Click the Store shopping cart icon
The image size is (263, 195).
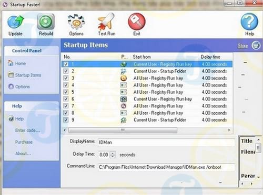[x=256, y=46]
